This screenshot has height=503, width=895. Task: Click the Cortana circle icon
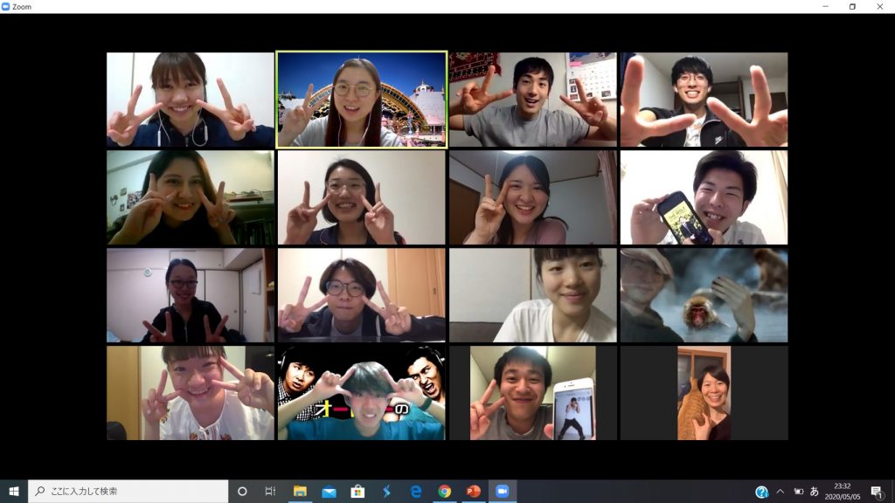242,491
